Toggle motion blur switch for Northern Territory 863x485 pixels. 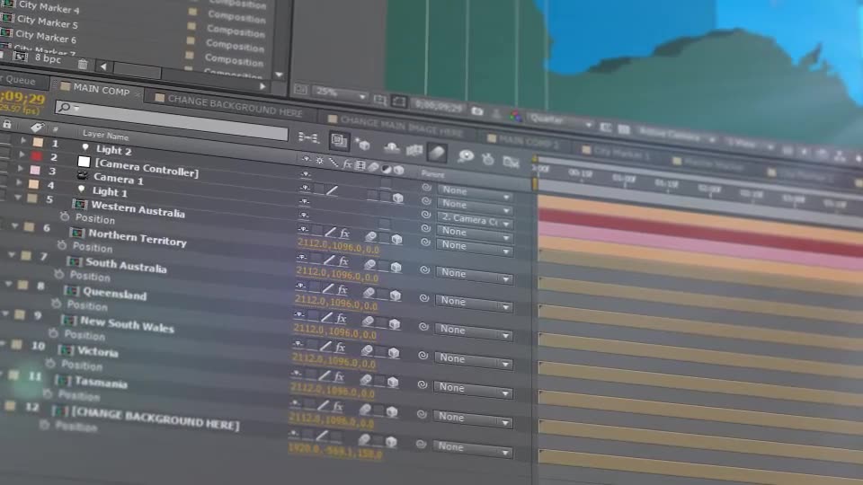(369, 264)
